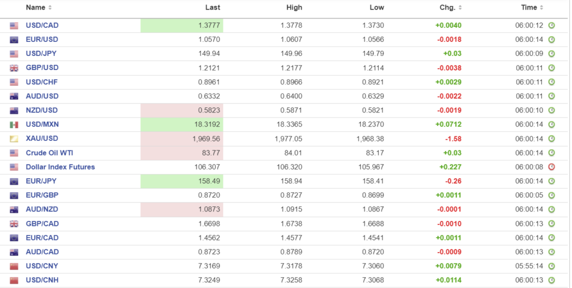Image resolution: width=572 pixels, height=288 pixels.
Task: Click the UK flag icon beside GBP/USD
Action: (x=14, y=68)
